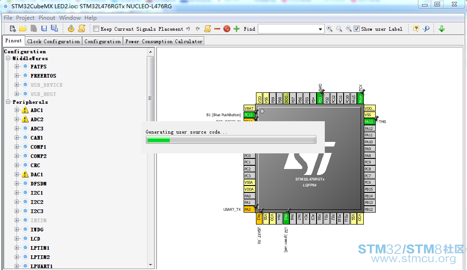Select the CRC peripheral in the tree
This screenshot has height=270, width=467.
(x=35, y=165)
